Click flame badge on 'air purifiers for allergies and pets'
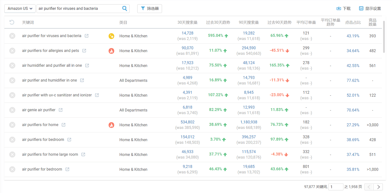 pyautogui.click(x=111, y=51)
